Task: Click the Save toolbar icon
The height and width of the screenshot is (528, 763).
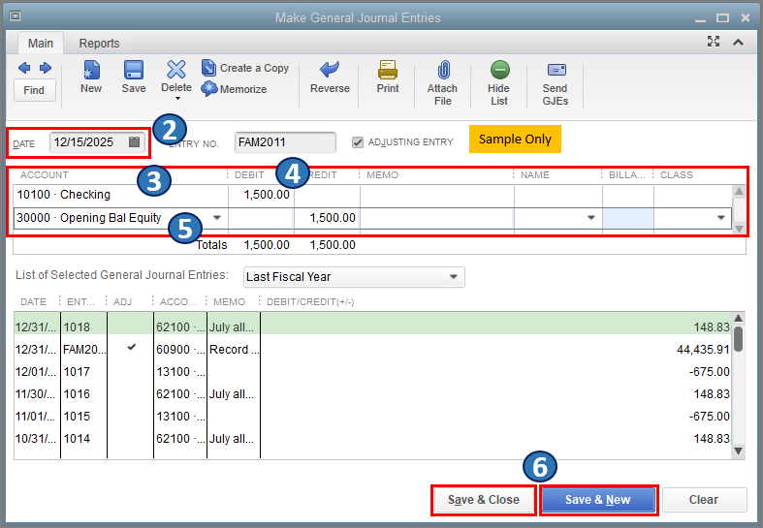Action: [x=134, y=77]
